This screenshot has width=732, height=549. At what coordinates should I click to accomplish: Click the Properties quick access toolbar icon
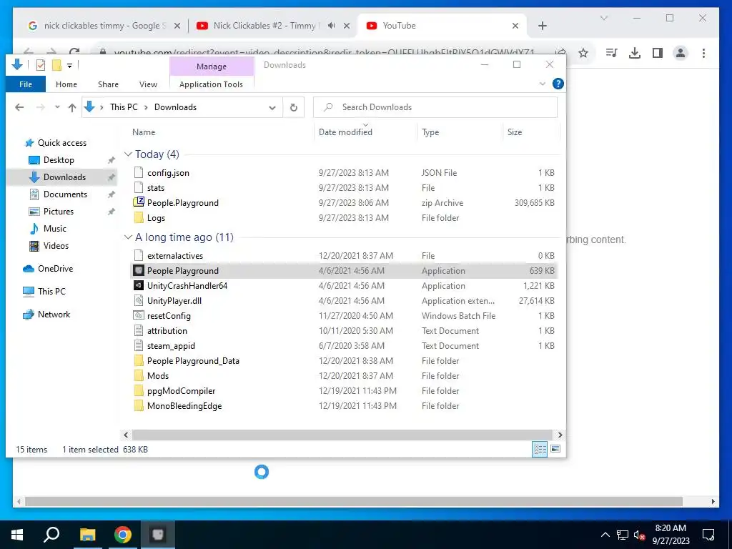[x=41, y=65]
